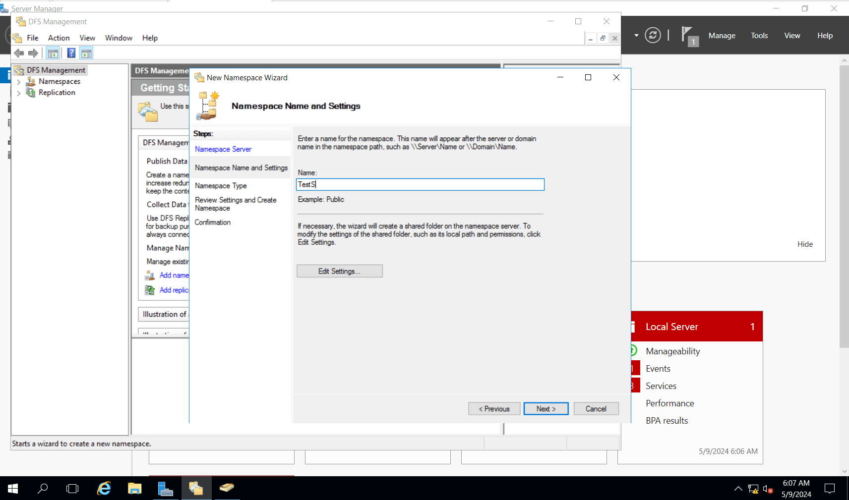This screenshot has height=500, width=849.
Task: Click the Confirmation step label
Action: [x=213, y=222]
